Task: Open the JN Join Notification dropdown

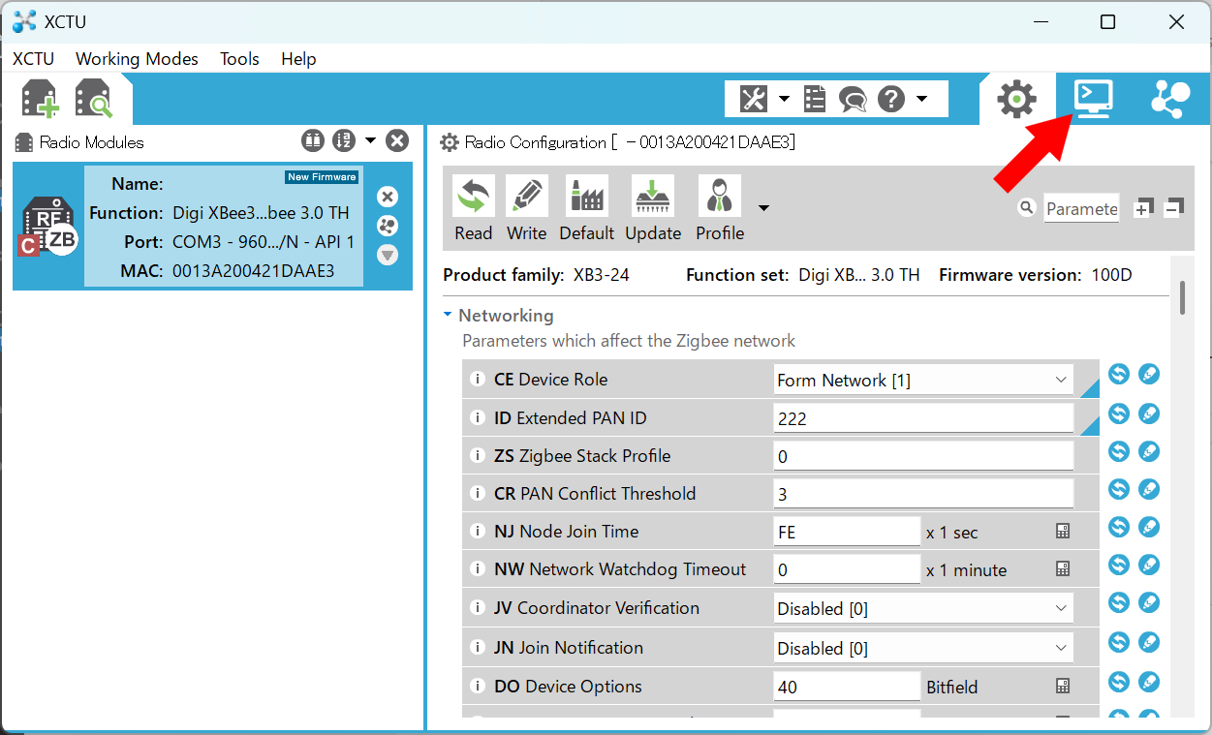Action: coord(923,648)
